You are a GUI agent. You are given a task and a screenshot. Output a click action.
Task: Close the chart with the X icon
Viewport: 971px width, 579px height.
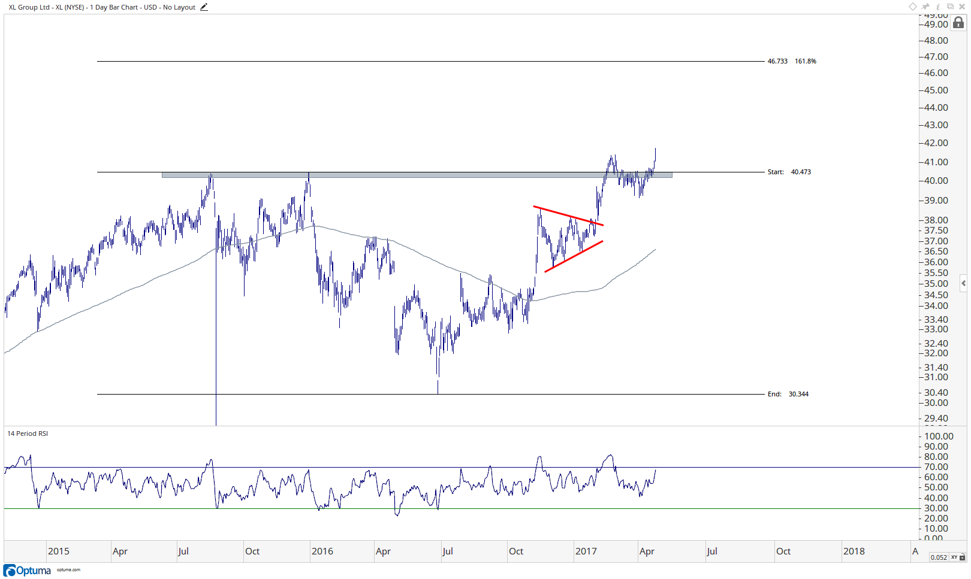point(962,7)
